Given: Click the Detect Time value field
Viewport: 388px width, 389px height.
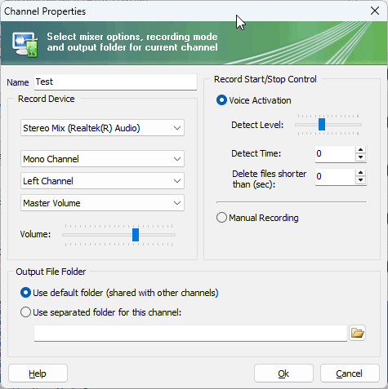Looking at the screenshot, I should [x=335, y=154].
